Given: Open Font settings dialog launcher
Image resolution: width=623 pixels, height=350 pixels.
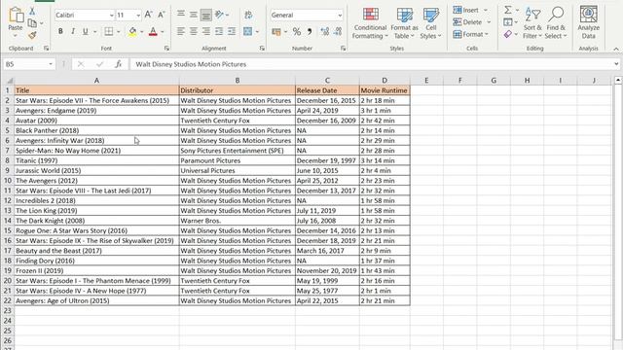Looking at the screenshot, I should click(166, 48).
